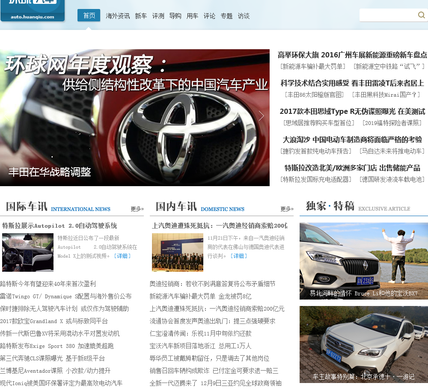Open headline 特斯拉改造北美/欧洲多家门店

352,168
